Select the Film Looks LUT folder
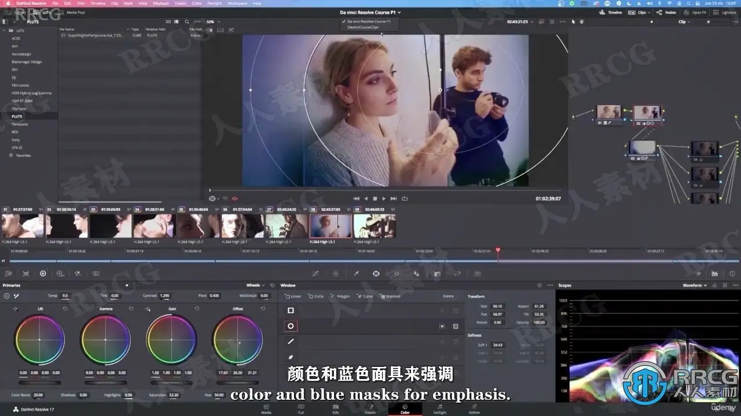Screen dimensions: 741x416 click(20, 85)
